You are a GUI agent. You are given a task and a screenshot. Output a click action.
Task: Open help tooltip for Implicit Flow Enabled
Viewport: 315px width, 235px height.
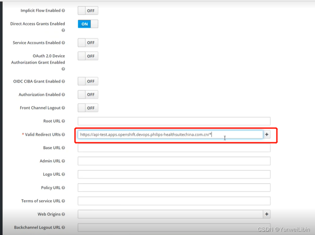(x=63, y=11)
